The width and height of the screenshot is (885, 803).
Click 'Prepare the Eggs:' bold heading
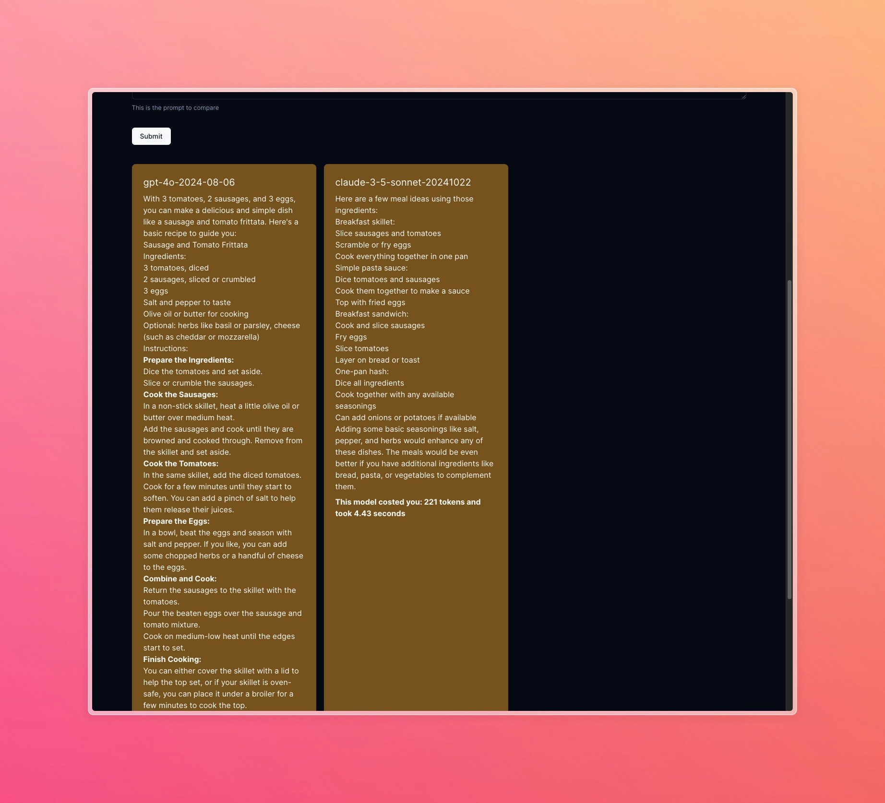pos(176,521)
